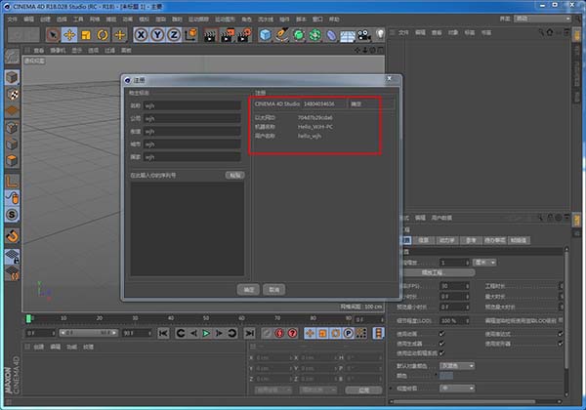Select the Live Selection arrow tool

tap(53, 35)
